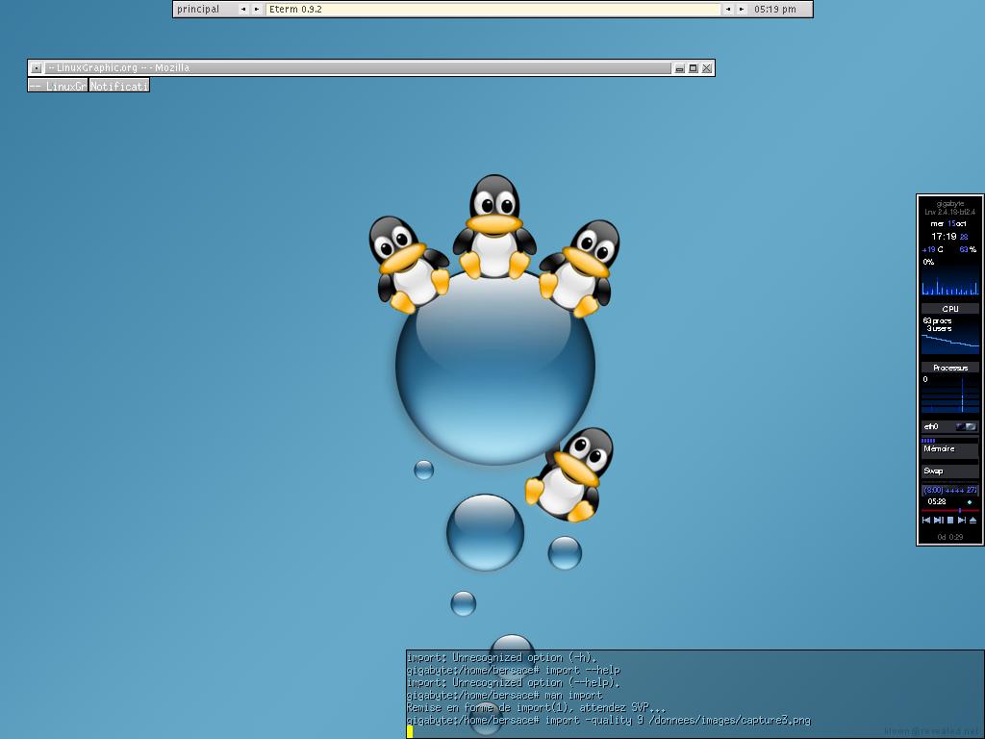Switch to the '-- LinuxGr' tab
The height and width of the screenshot is (739, 985).
pyautogui.click(x=57, y=86)
